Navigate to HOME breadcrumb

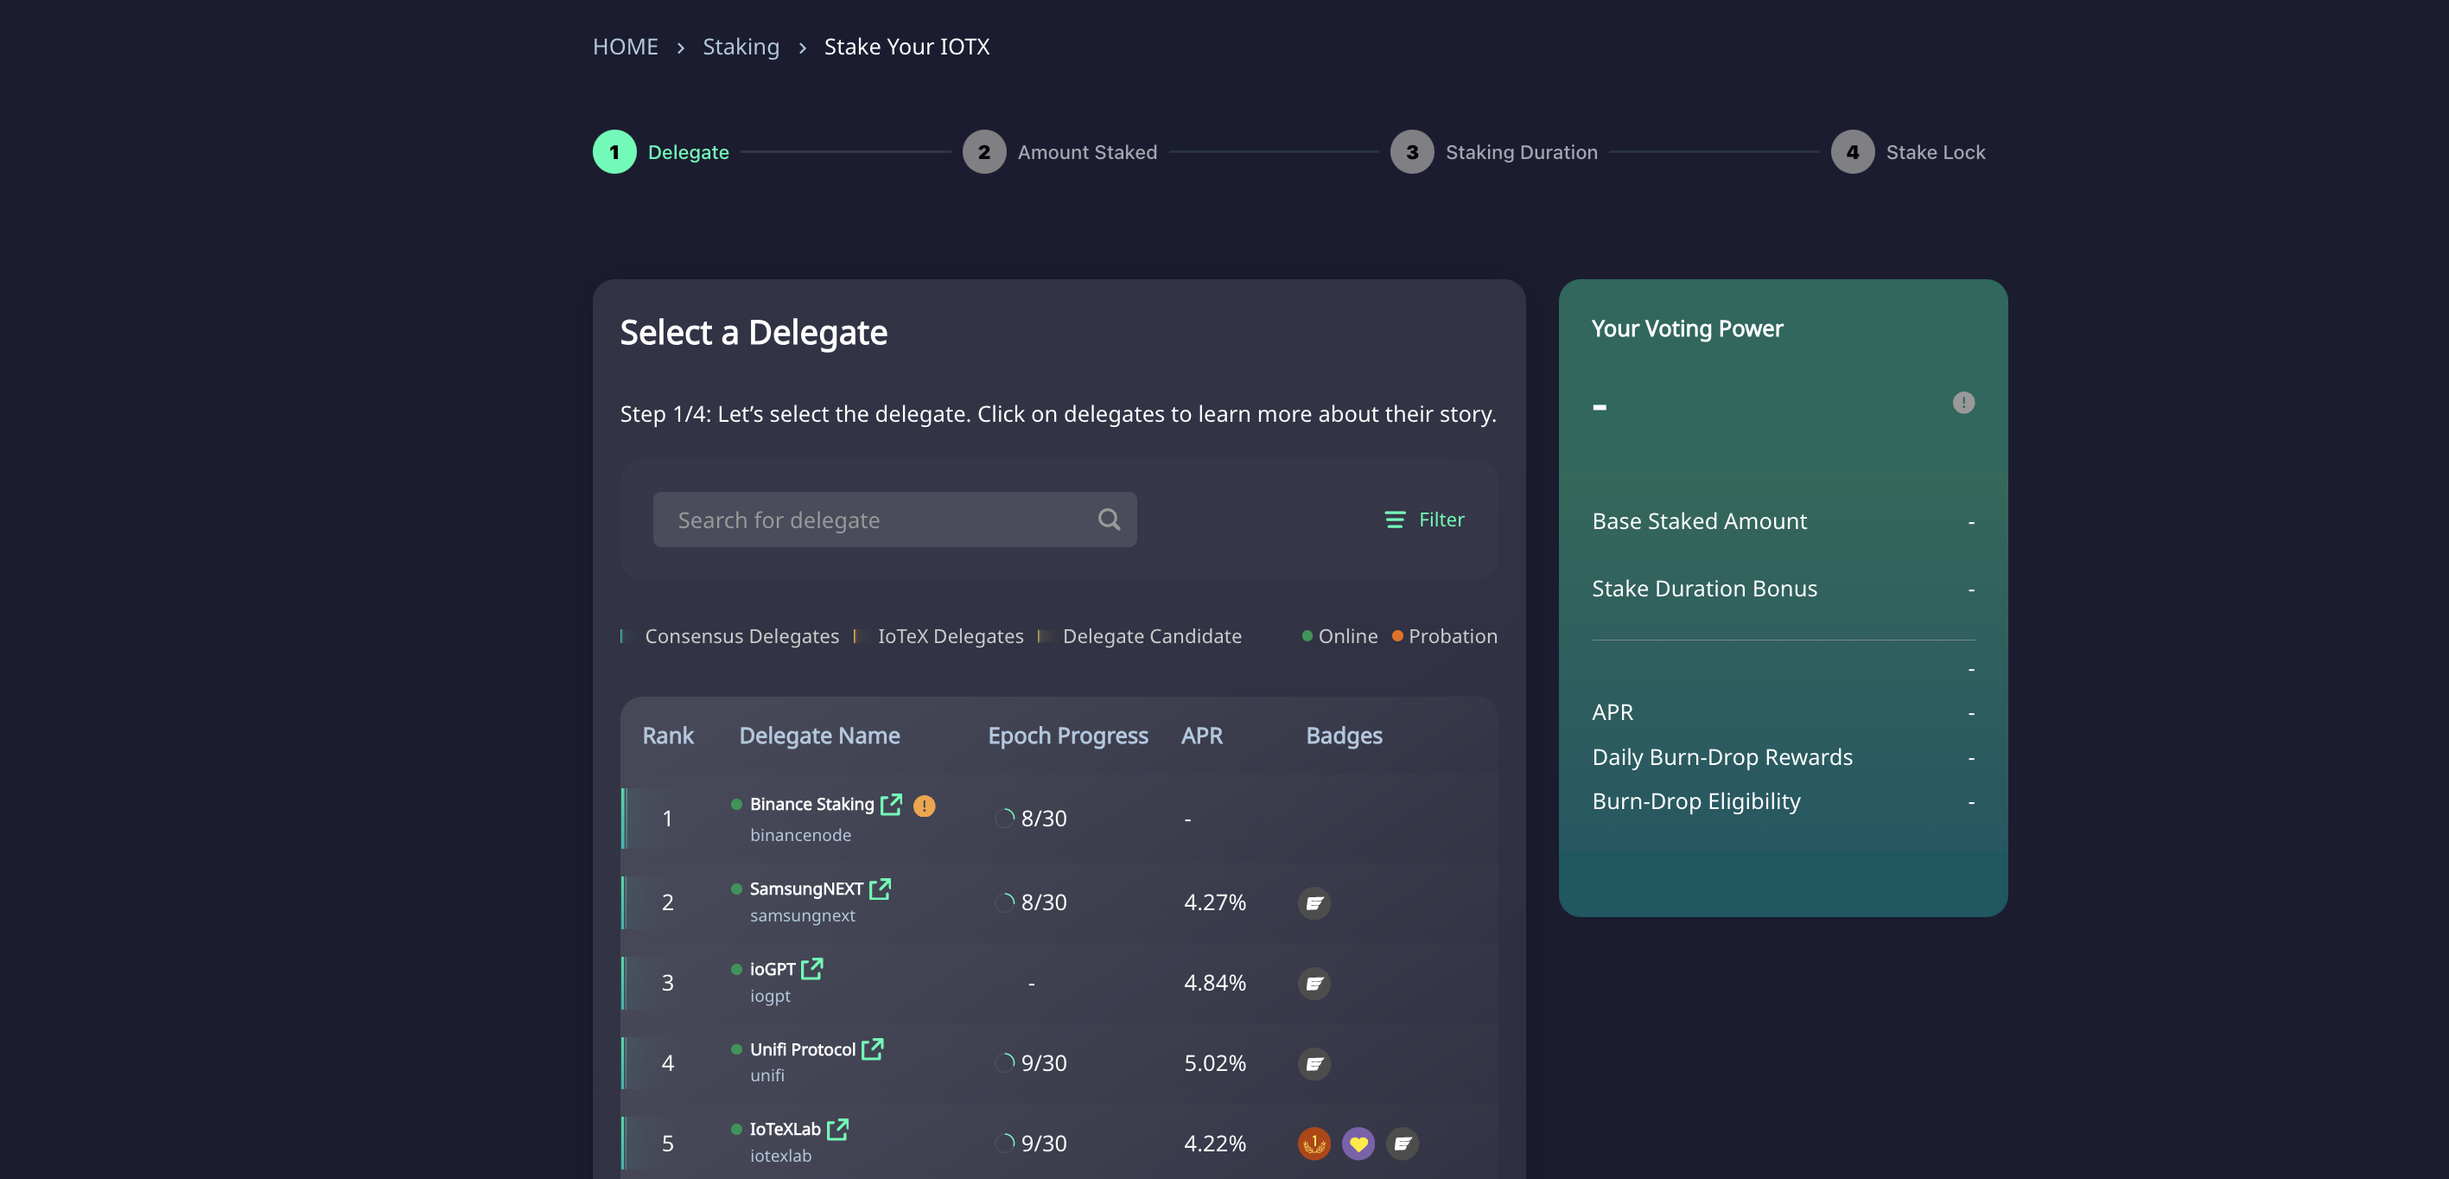(x=625, y=47)
